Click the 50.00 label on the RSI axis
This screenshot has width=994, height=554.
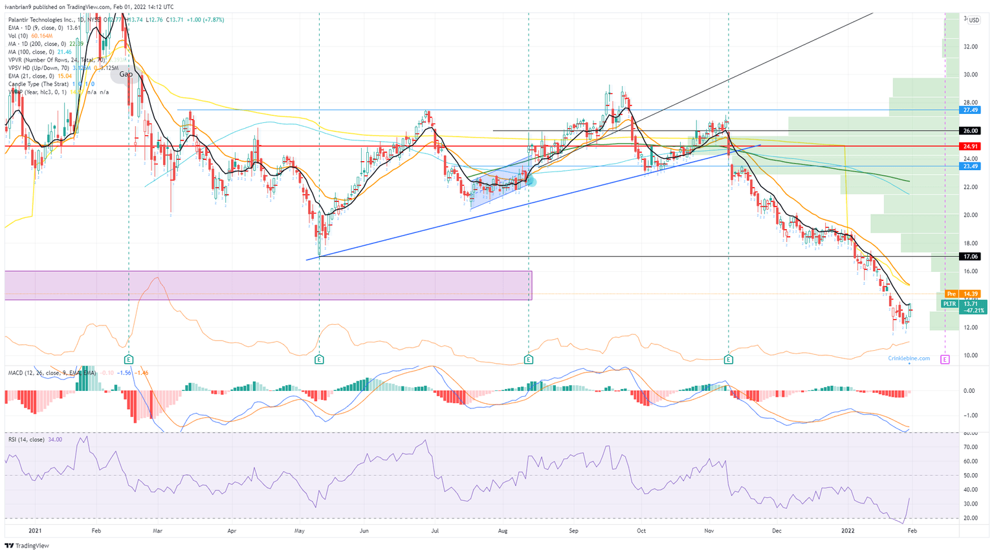pyautogui.click(x=970, y=476)
